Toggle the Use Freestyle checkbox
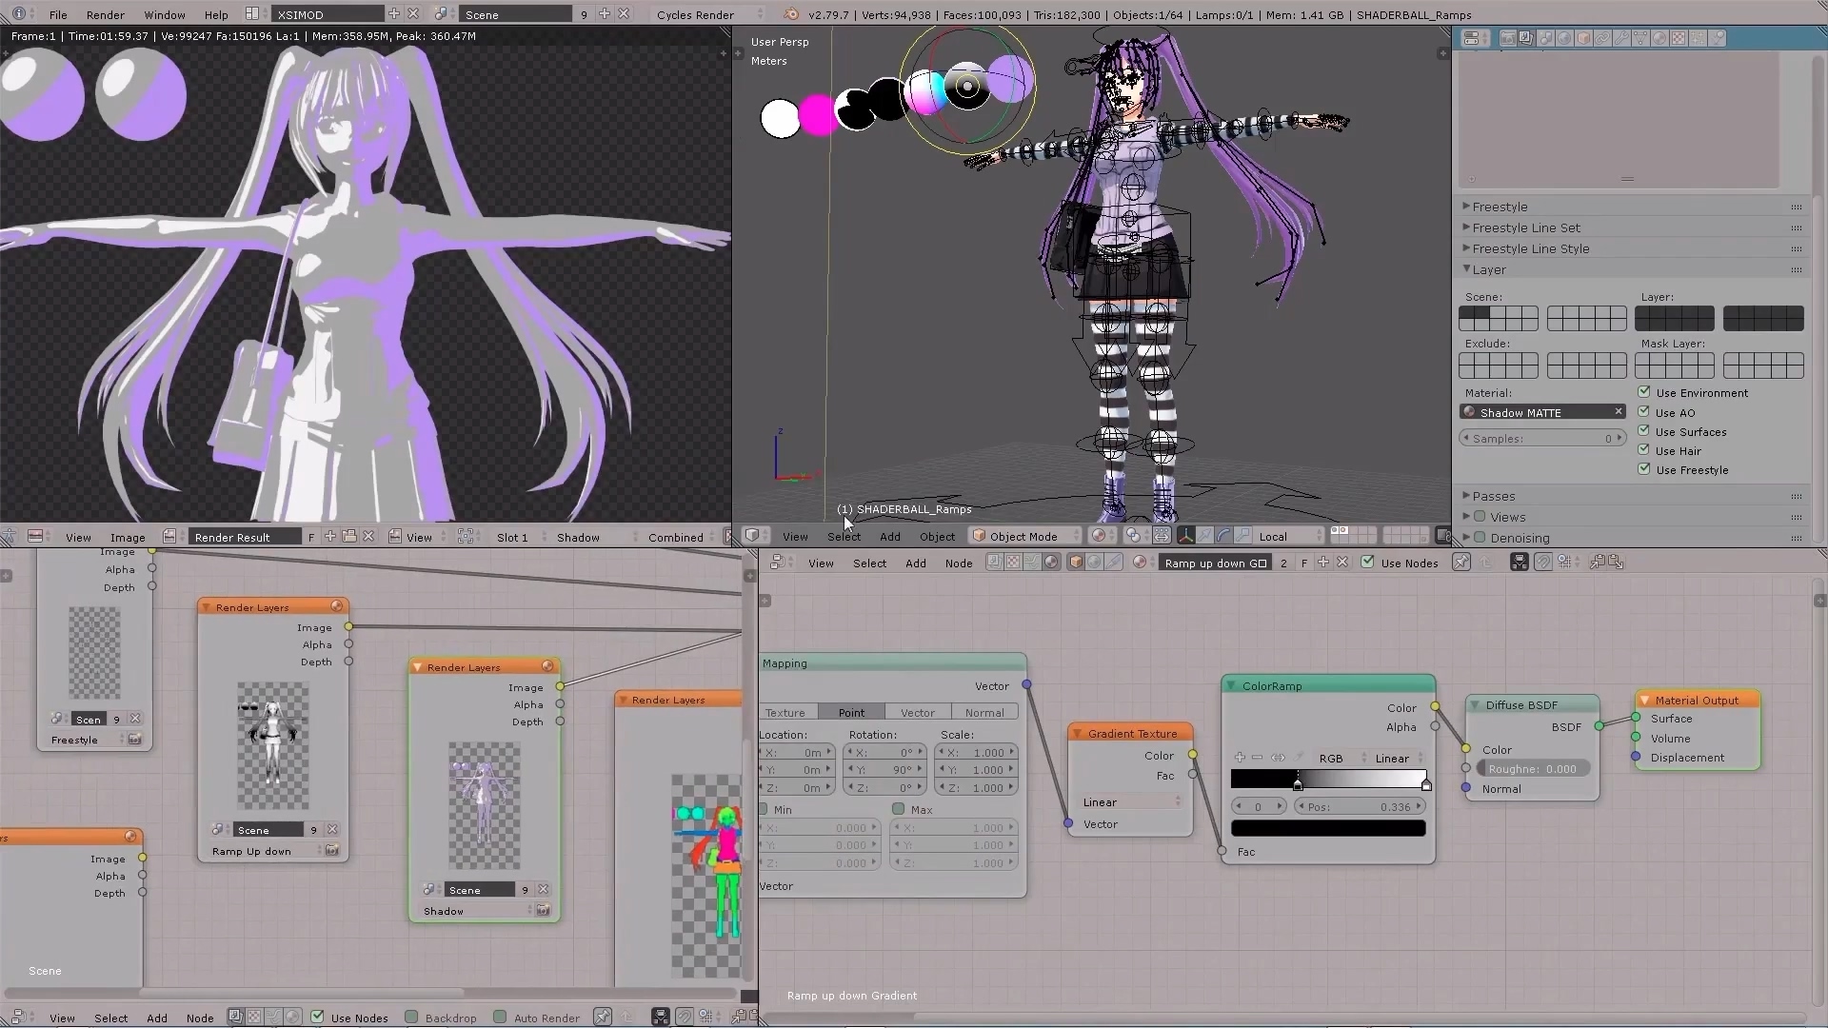The height and width of the screenshot is (1028, 1828). (1644, 468)
